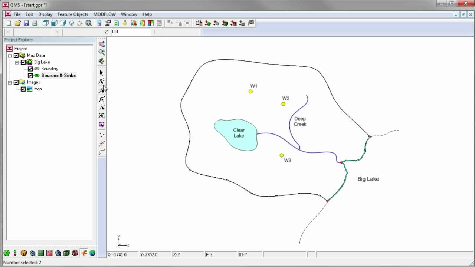Click the 'X: -1741.0' status readout
The image size is (475, 267).
pyautogui.click(x=117, y=254)
